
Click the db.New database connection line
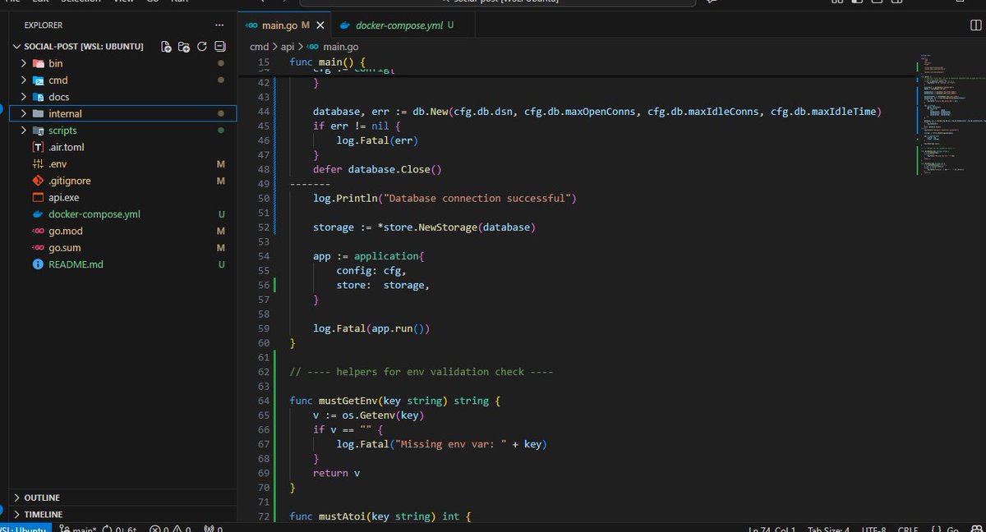tap(597, 112)
